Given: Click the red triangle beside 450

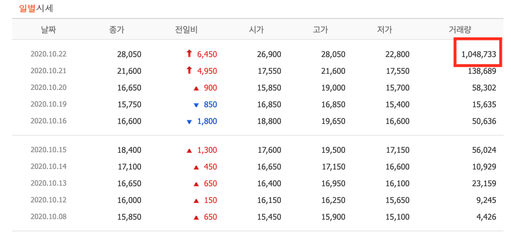Looking at the screenshot, I should (x=196, y=167).
